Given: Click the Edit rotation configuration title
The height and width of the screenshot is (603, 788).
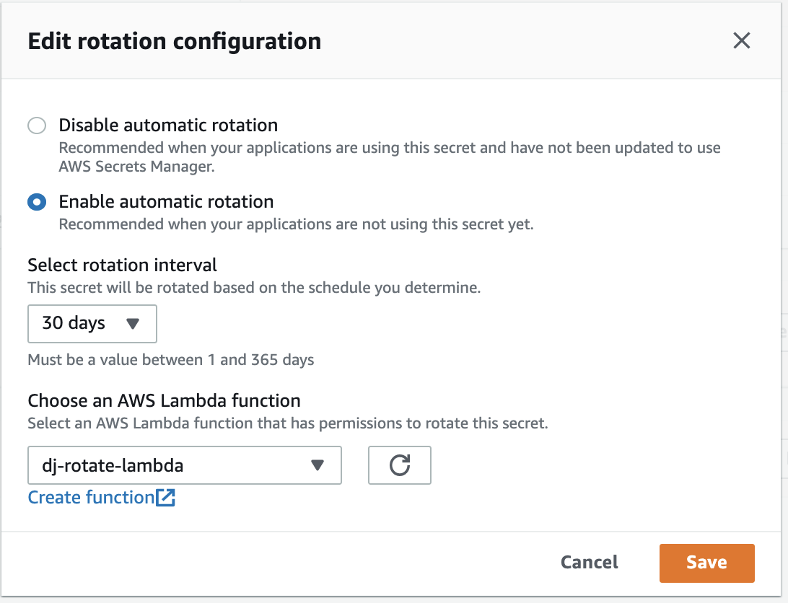Looking at the screenshot, I should point(173,41).
